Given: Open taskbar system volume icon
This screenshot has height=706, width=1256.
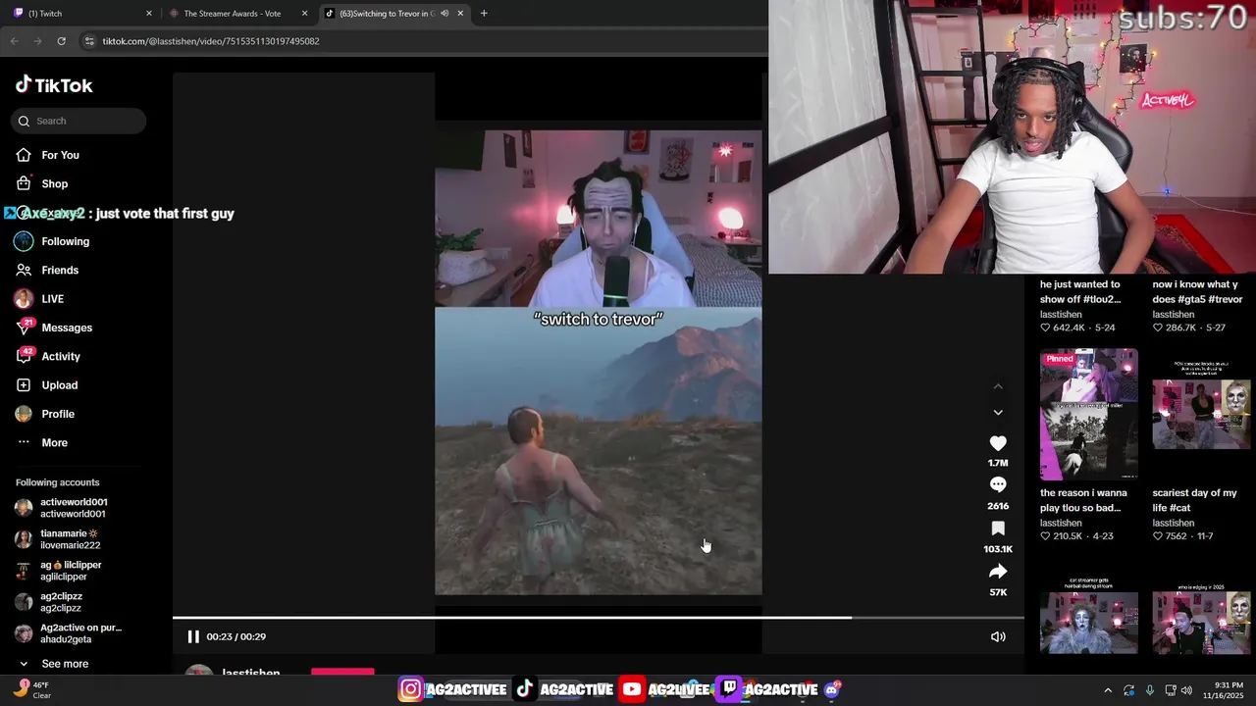Looking at the screenshot, I should (x=1187, y=690).
